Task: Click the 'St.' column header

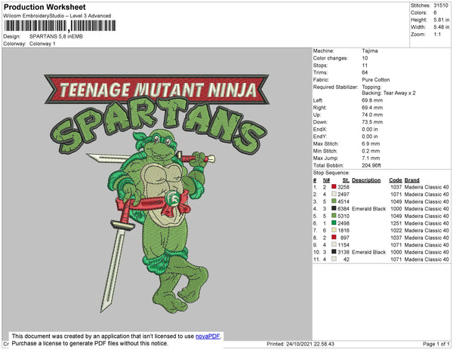Action: pyautogui.click(x=346, y=180)
